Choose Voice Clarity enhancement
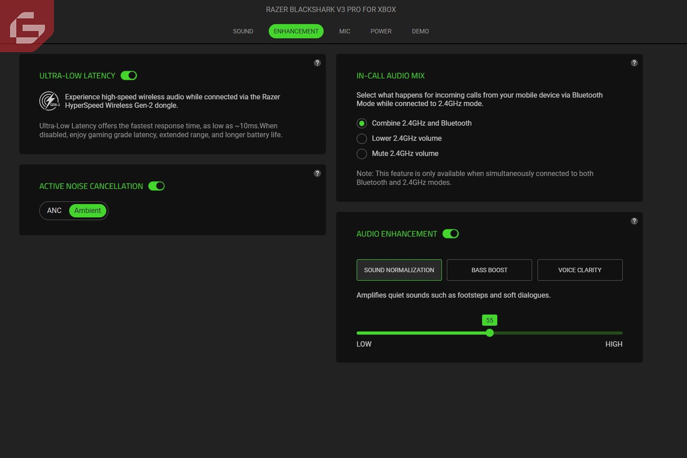The image size is (687, 458). (580, 270)
